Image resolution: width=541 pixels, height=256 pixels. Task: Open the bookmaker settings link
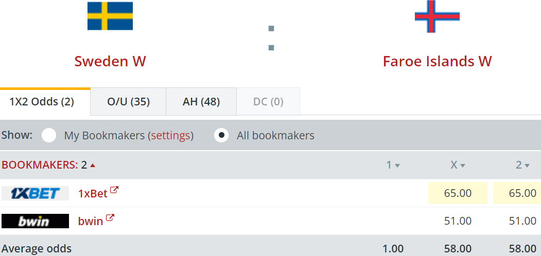click(170, 136)
